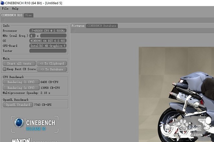The height and width of the screenshot is (142, 214).
Task: Copy results with To Clipboard button
Action: [52, 63]
